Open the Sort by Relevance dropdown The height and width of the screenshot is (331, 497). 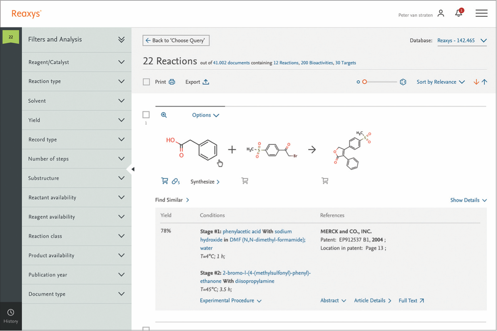440,82
